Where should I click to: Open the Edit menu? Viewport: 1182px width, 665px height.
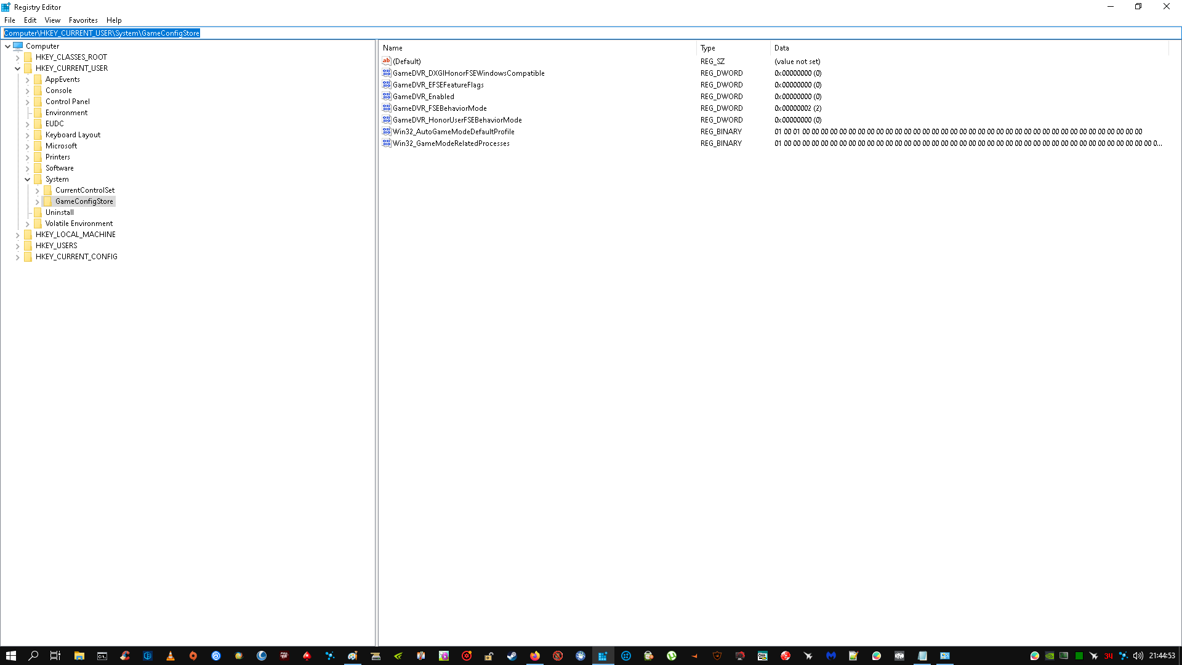click(30, 20)
